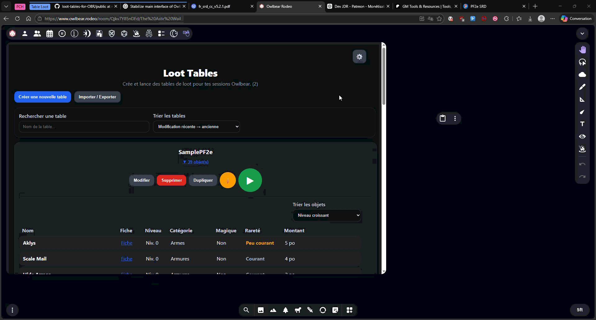Open the Notes asset category
Screen dimensions: 596x320
point(335,310)
